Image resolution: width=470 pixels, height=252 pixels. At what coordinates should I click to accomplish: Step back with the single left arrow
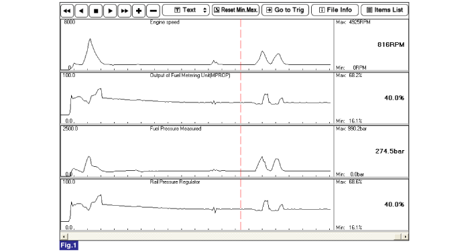click(81, 11)
